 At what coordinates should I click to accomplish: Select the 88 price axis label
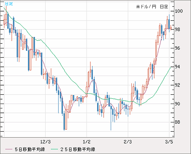(177, 122)
